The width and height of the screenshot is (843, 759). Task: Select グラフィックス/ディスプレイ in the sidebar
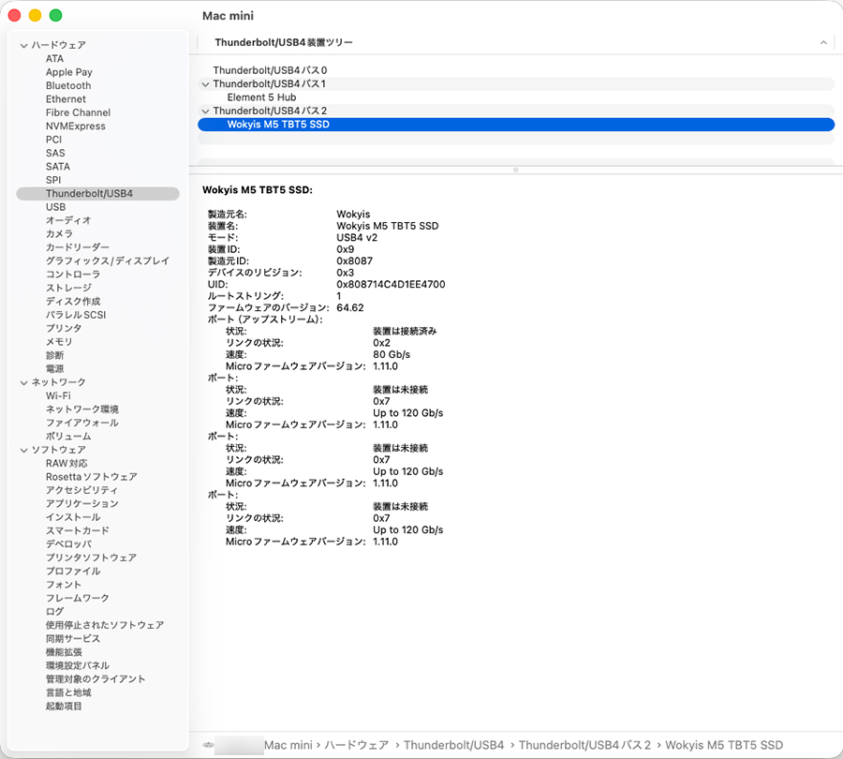(x=108, y=260)
